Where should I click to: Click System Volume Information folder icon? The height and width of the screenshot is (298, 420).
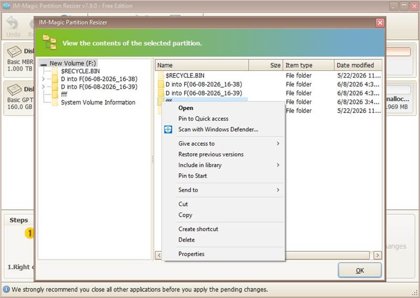(x=55, y=102)
